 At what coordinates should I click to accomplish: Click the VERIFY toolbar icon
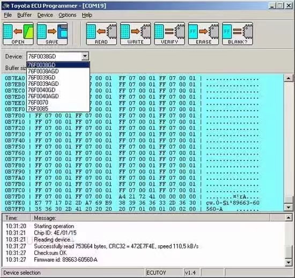tap(169, 34)
